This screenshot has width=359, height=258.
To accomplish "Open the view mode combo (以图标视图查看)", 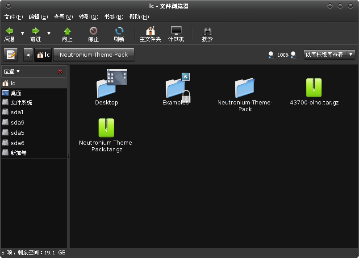I will point(329,55).
